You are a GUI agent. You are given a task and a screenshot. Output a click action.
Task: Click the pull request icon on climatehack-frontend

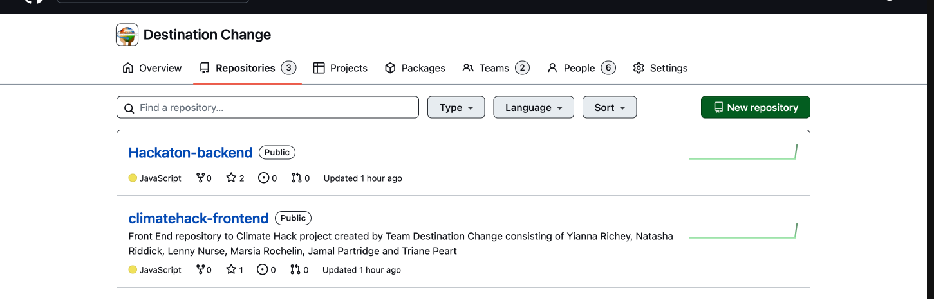(x=295, y=269)
